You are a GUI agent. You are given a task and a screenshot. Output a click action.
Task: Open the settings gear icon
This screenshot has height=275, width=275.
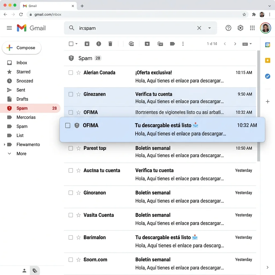pyautogui.click(x=240, y=28)
